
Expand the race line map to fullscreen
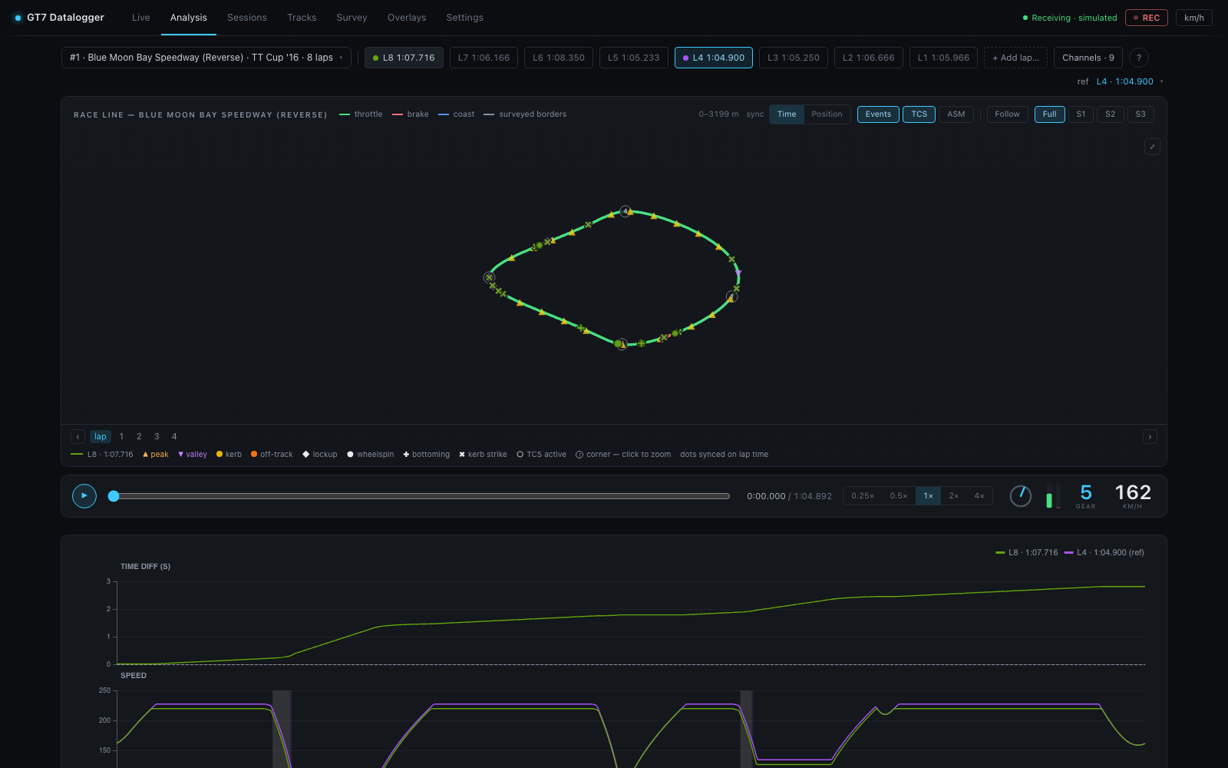[1152, 147]
